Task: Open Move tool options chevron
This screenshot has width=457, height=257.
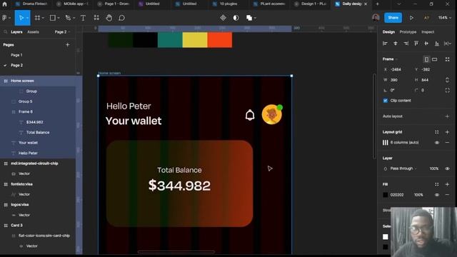Action: point(27,18)
